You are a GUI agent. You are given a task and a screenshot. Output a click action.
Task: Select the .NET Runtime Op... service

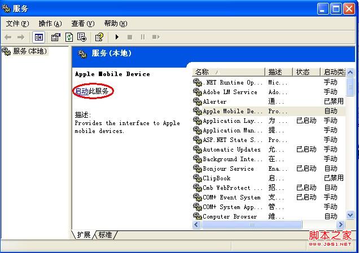coord(269,82)
